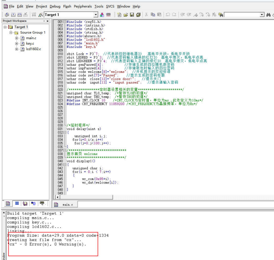274x260 pixels.
Task: Switch to the Books workspace tab
Action: pos(25,203)
